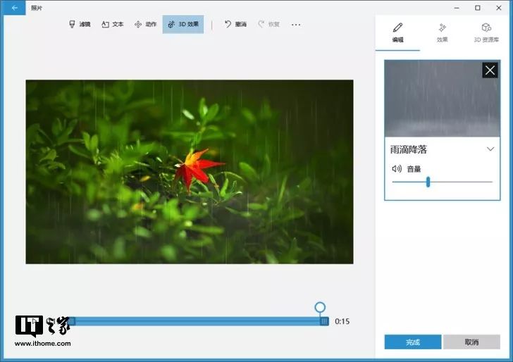Screen dimensions: 513x362
Task: Go back using the top-left arrow
Action: (x=13, y=8)
